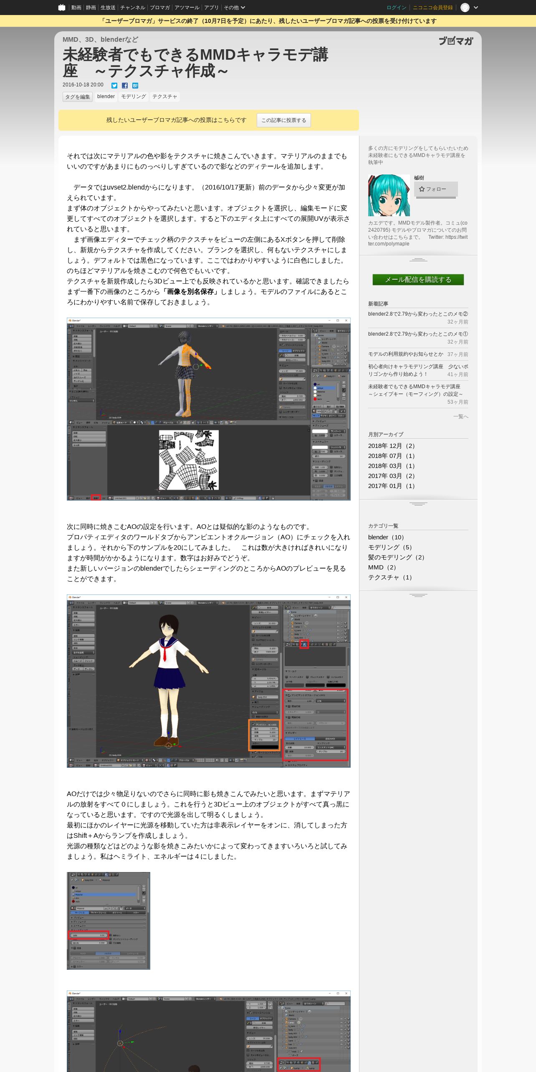Open the ブロマガ logo at top right
This screenshot has width=536, height=1072.
(456, 41)
